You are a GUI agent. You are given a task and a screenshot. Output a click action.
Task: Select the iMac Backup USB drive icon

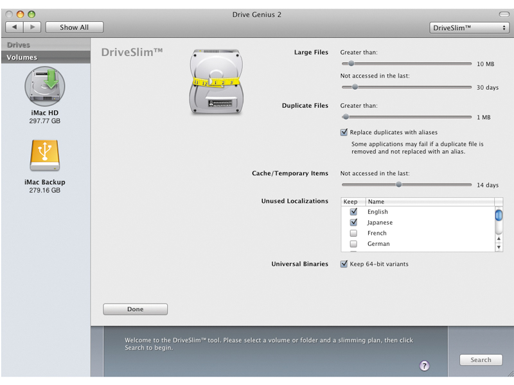[45, 155]
